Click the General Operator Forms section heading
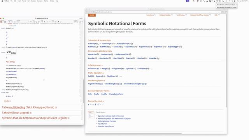 tap(99, 91)
